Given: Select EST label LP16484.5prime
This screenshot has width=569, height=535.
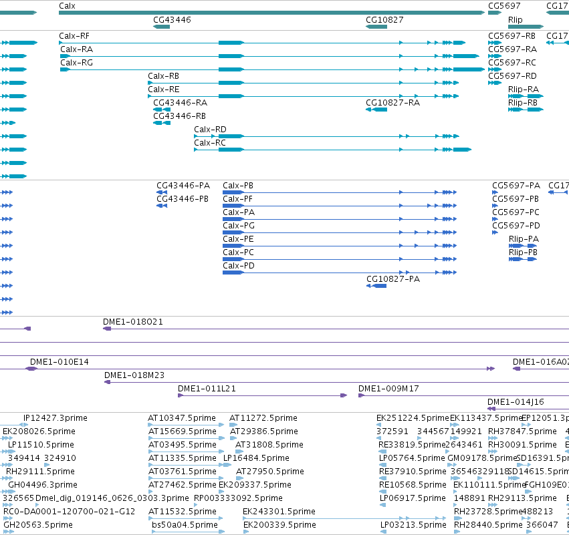Looking at the screenshot, I should tap(256, 458).
